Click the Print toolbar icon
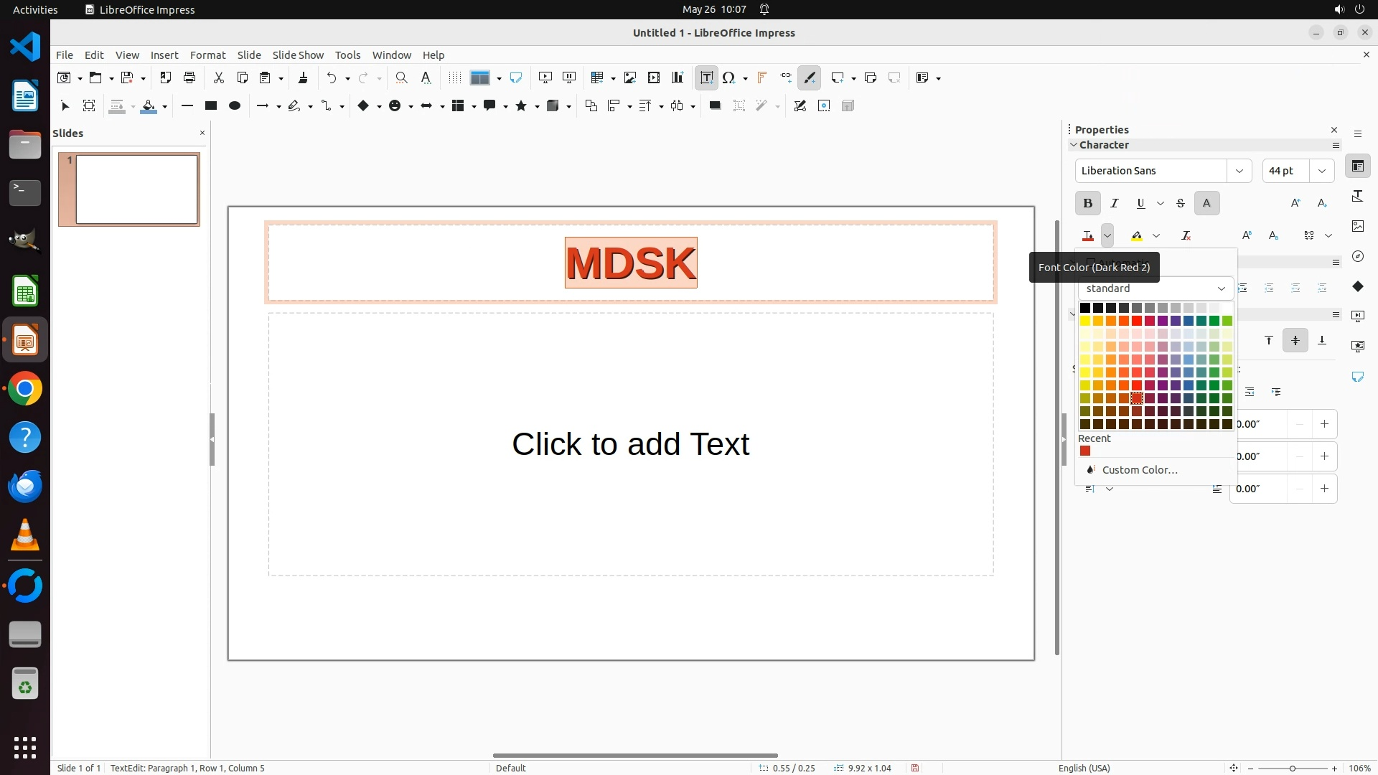1378x775 pixels. coord(189,77)
